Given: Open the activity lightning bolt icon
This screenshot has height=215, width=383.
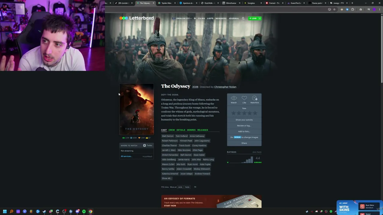Looking at the screenshot, I should click(194, 19).
